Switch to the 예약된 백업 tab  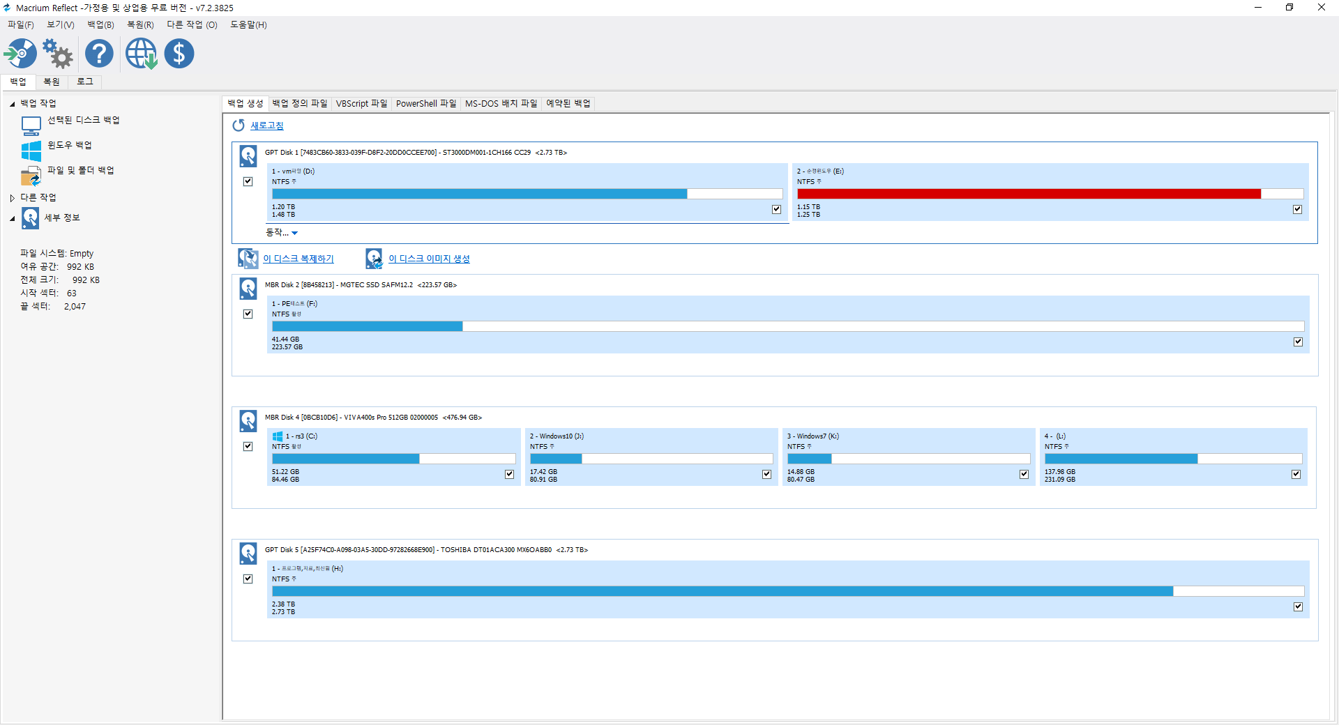coord(568,103)
